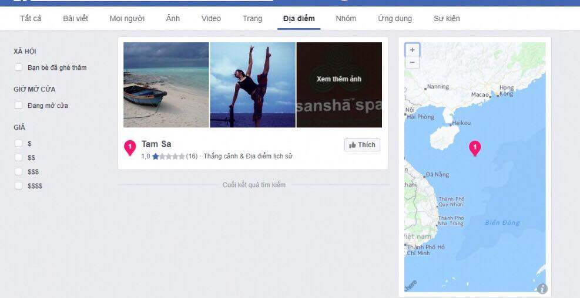Click 'Xem thêm ảnh' to view more photos

(339, 79)
